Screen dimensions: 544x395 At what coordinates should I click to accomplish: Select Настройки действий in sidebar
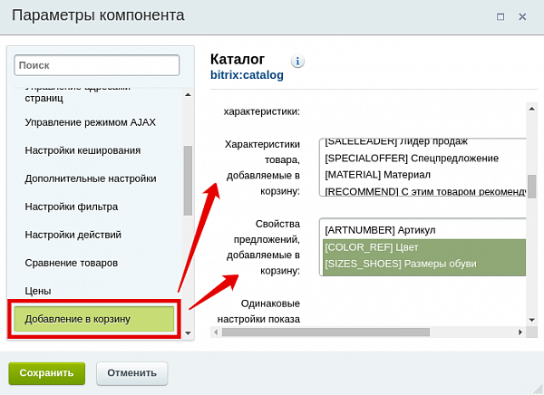pyautogui.click(x=73, y=235)
